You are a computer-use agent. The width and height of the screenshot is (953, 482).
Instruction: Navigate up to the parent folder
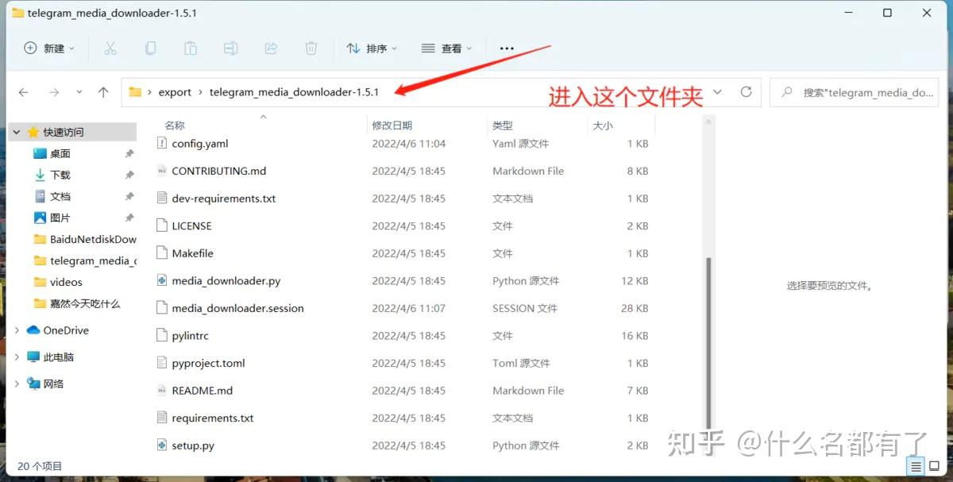[x=102, y=91]
